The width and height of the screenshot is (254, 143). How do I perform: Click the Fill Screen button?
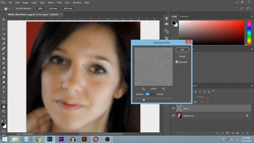[68, 8]
